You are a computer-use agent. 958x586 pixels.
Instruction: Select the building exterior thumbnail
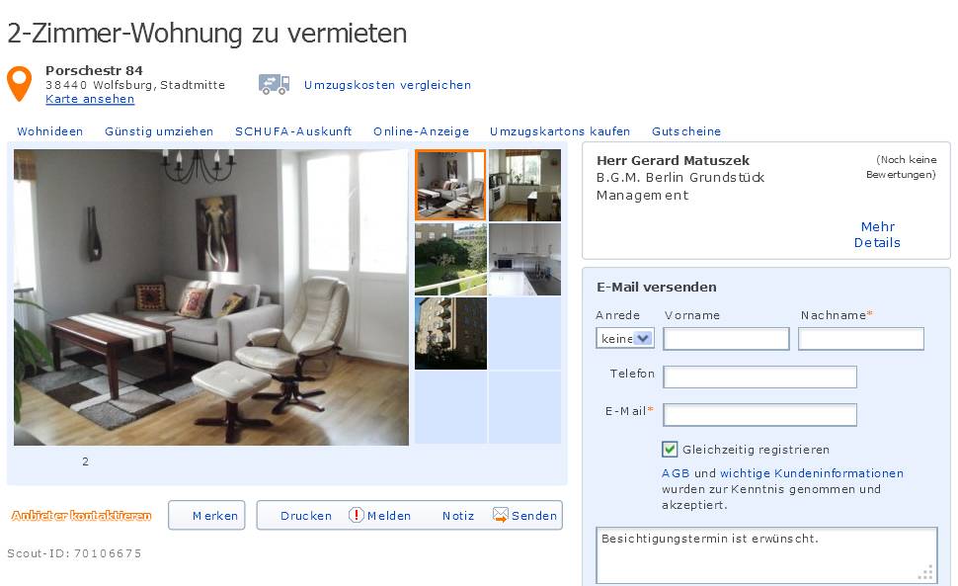(x=451, y=333)
